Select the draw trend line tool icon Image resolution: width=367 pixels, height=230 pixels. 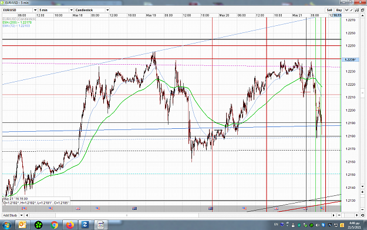352,10
